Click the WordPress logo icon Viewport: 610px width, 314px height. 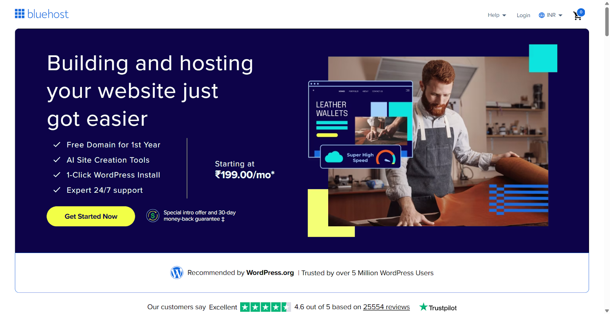(x=177, y=272)
